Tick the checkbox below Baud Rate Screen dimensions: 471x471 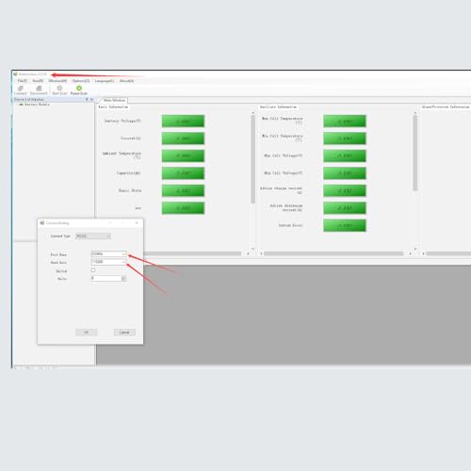(93, 270)
